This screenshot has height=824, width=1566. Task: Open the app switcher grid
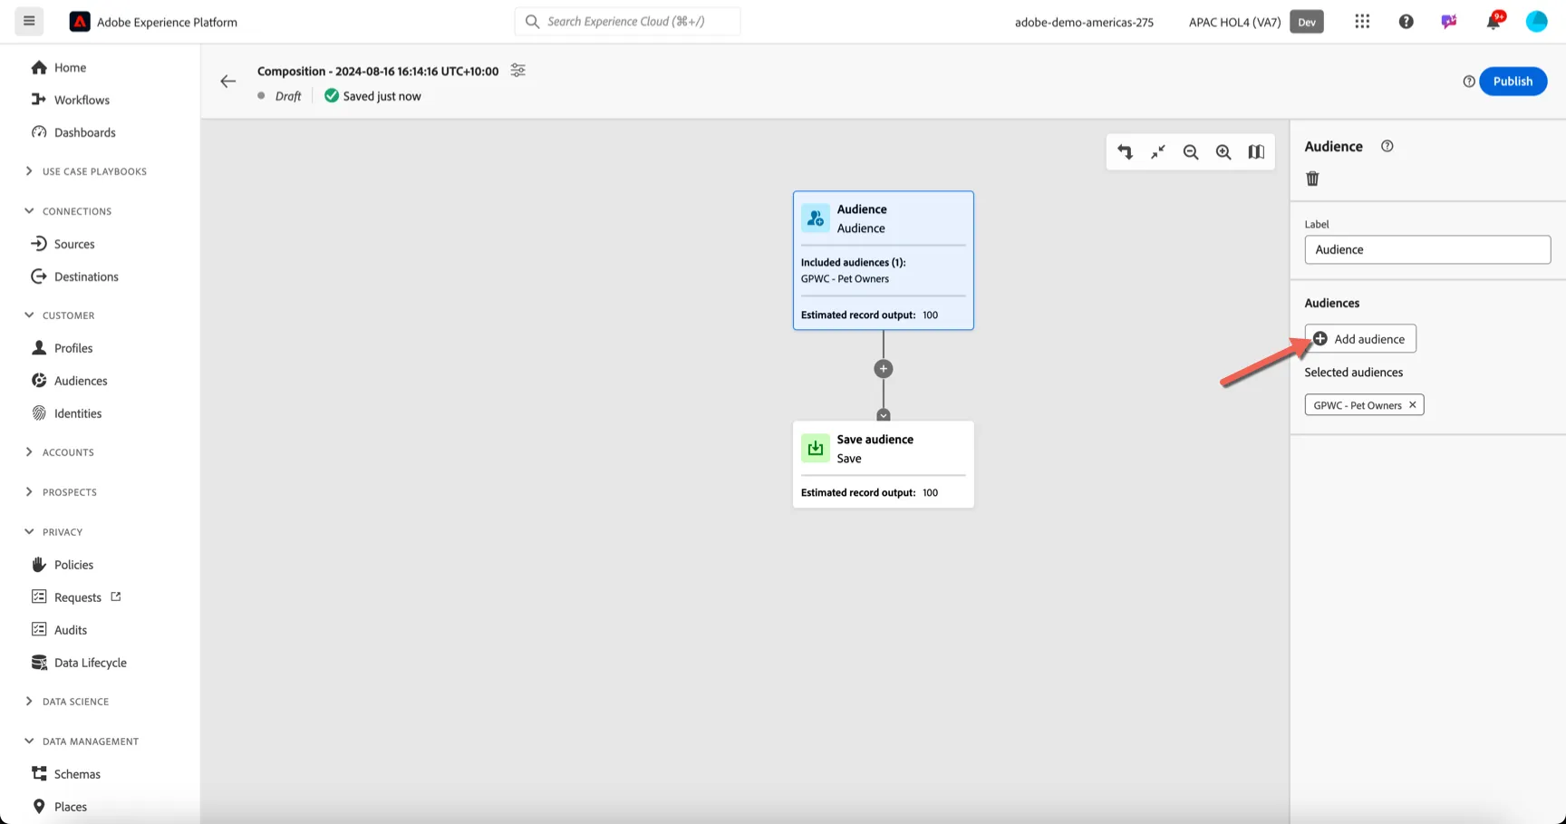tap(1362, 22)
